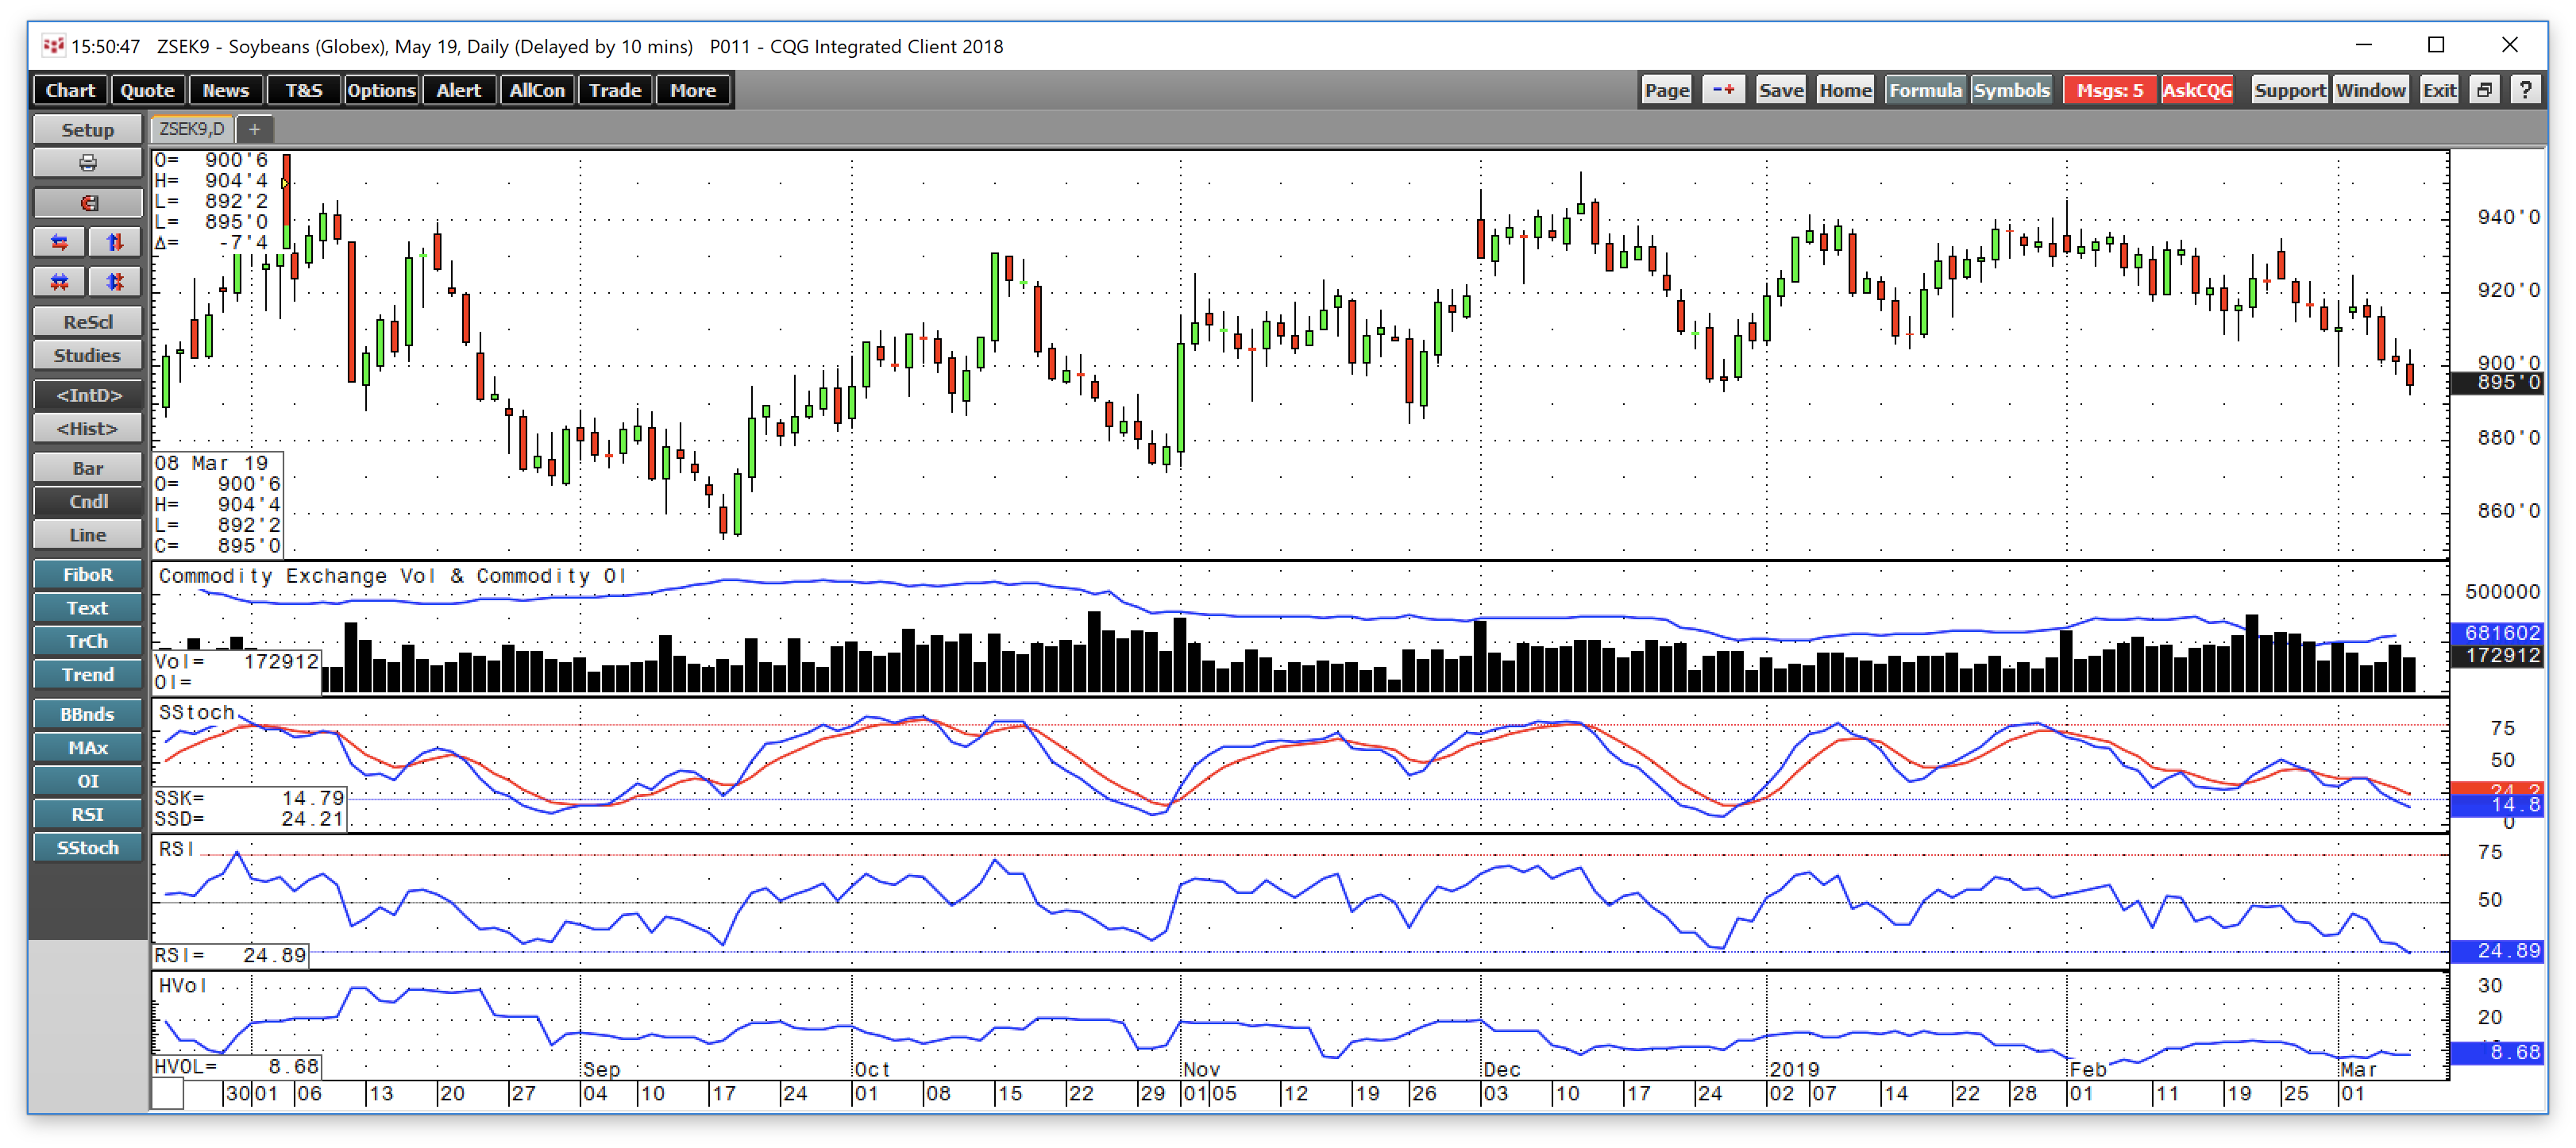Select the magnet snap tool icon

(87, 202)
